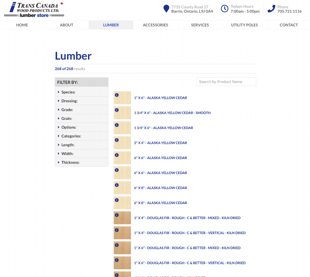The width and height of the screenshot is (310, 277).
Task: Click the phone handset icon
Action: click(271, 9)
